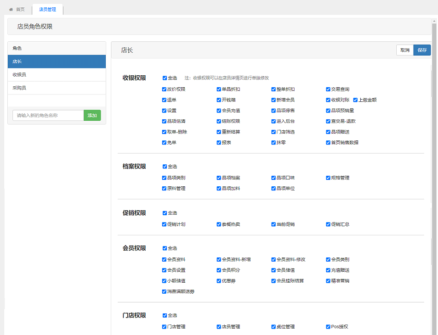Select the 店长 role in the list
Screen dimensions: 438x335
[x=57, y=61]
